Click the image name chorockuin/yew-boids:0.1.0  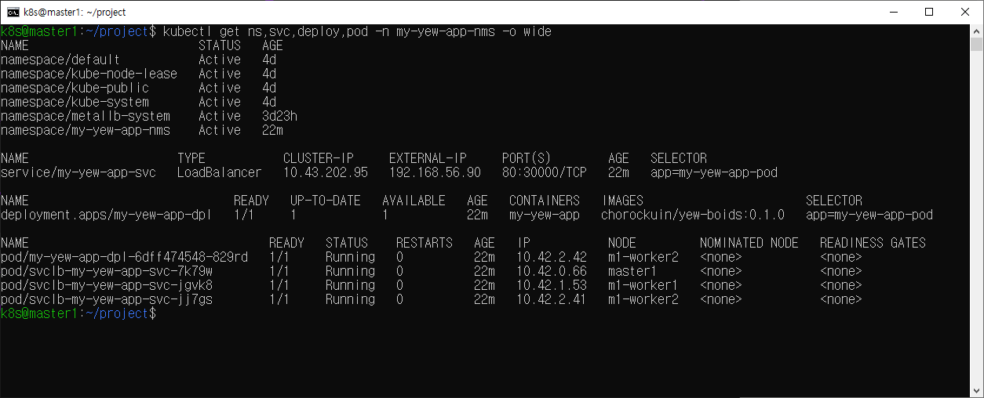pos(693,215)
